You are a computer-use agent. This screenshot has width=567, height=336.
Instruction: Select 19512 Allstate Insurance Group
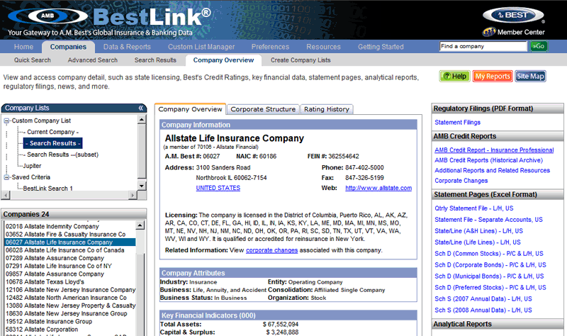[x=49, y=322]
